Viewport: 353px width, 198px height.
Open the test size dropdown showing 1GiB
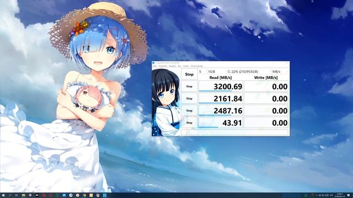pyautogui.click(x=217, y=71)
